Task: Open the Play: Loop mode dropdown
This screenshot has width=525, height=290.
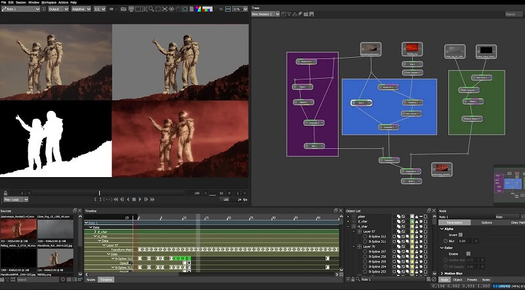Action: [x=16, y=199]
